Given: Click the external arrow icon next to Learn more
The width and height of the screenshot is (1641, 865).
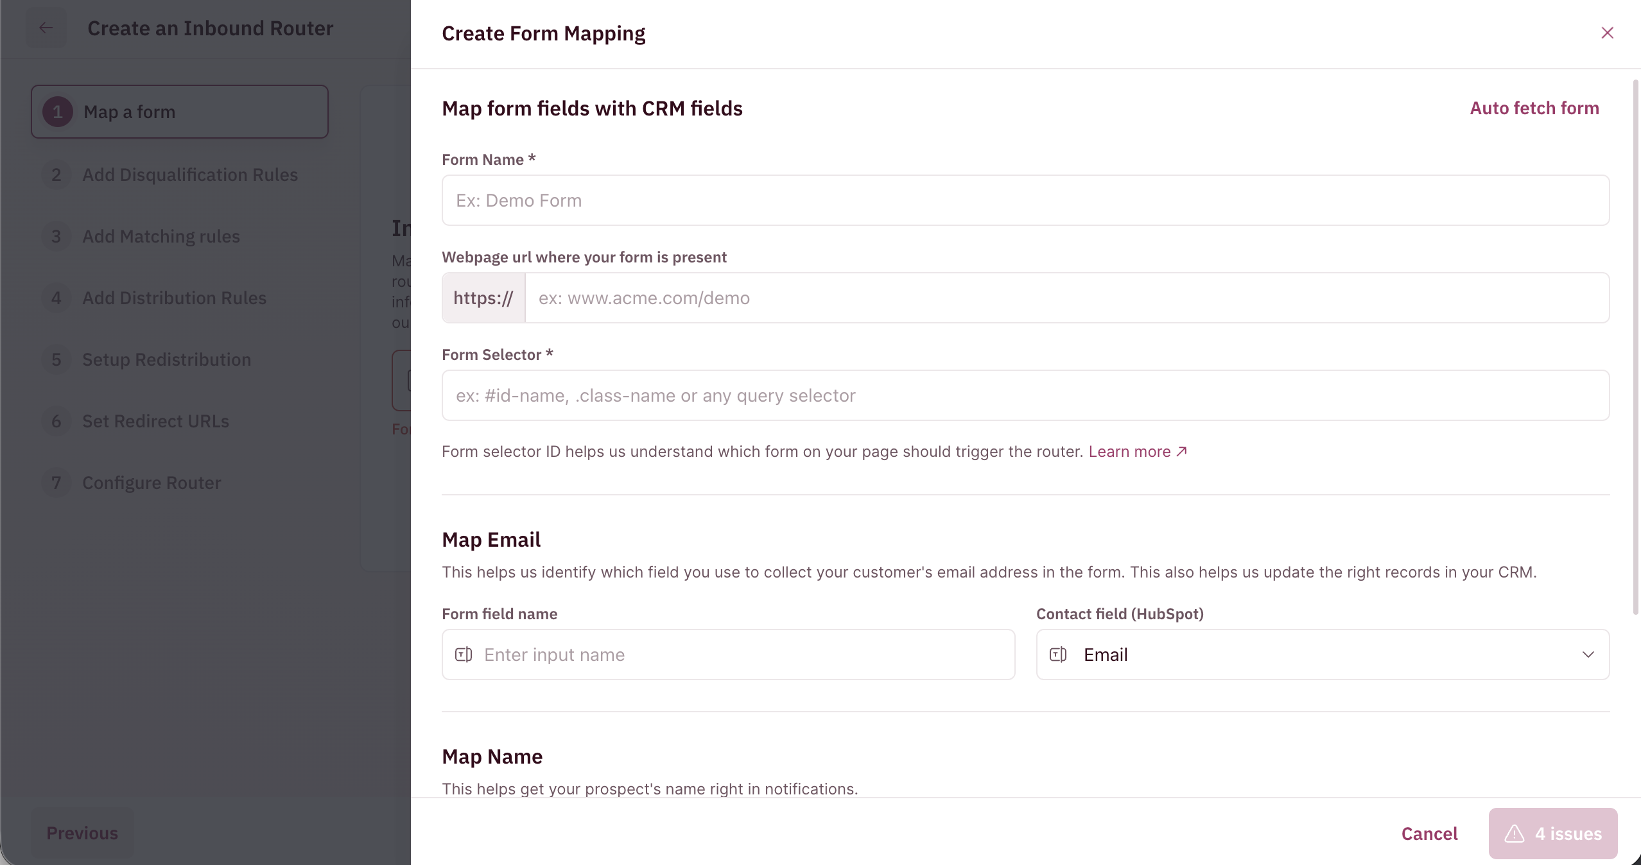Looking at the screenshot, I should [1181, 452].
